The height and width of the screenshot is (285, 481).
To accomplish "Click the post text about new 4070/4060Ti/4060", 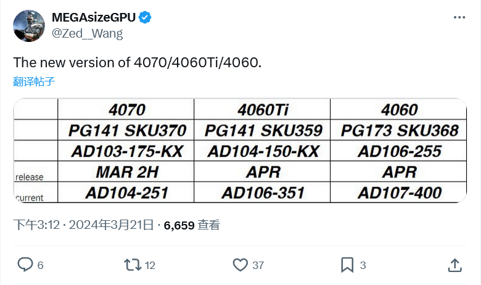I will point(138,63).
